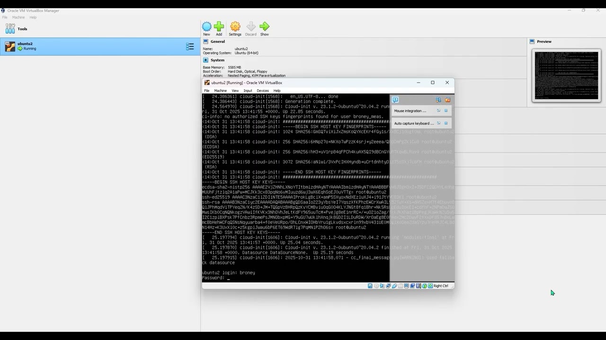Expand details of the Auto capture keyboard notification

(438, 123)
